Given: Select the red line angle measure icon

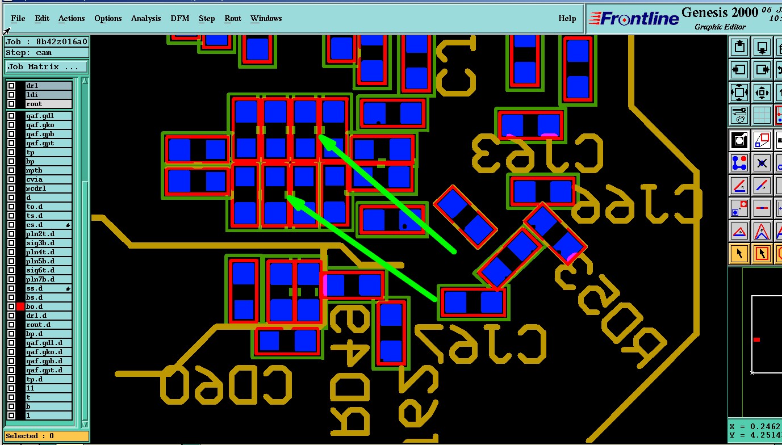Looking at the screenshot, I should click(739, 186).
